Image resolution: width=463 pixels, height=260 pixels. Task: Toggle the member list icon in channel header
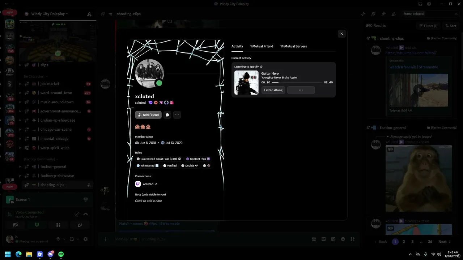[394, 14]
